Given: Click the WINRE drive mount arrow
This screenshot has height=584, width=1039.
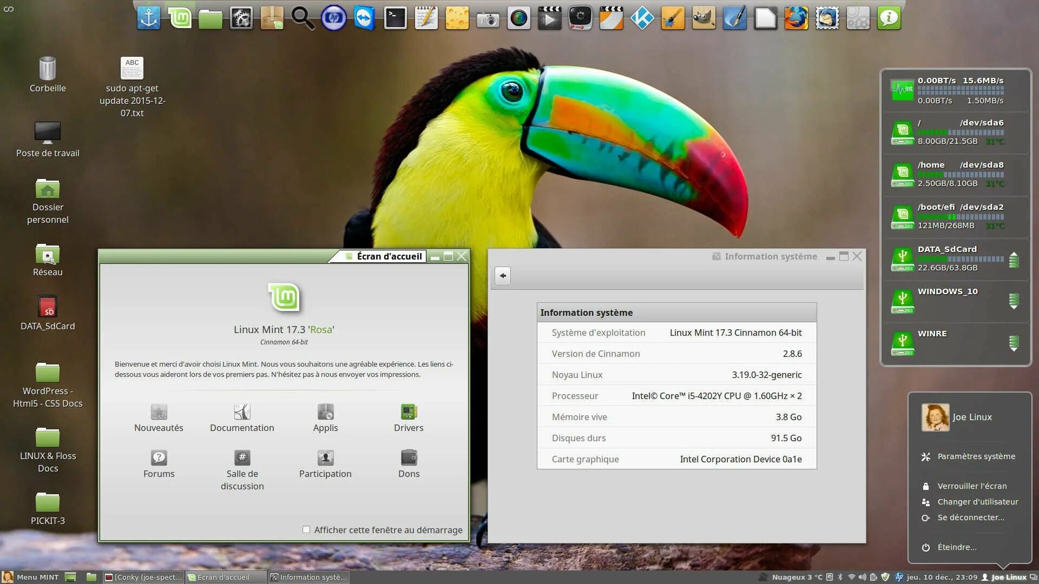Looking at the screenshot, I should 1014,343.
